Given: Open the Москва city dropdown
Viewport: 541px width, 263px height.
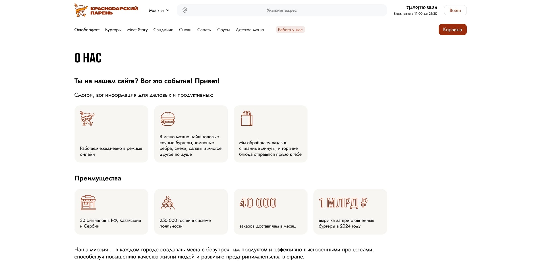Looking at the screenshot, I should (159, 10).
